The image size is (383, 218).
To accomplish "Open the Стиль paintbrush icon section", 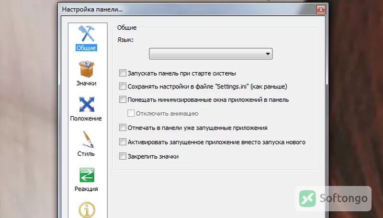I will 87,140.
